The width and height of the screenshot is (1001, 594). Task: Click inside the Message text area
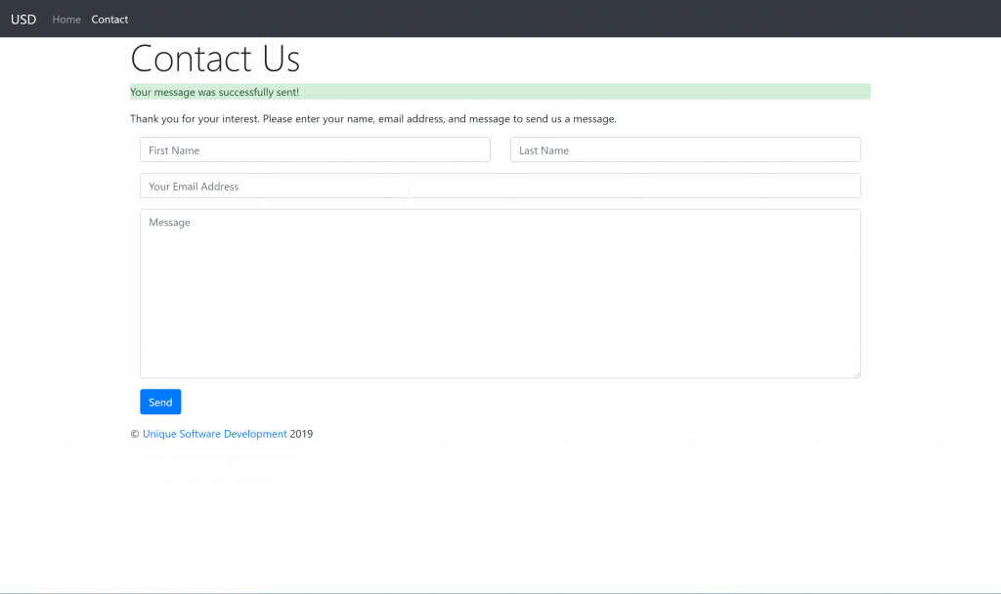coord(500,293)
